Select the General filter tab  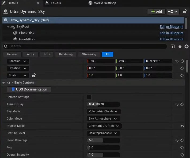[x=12, y=54]
